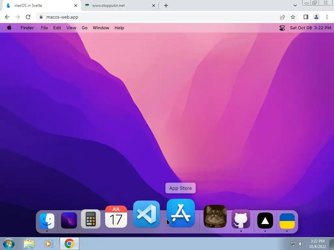Open the App Store dock icon
The height and width of the screenshot is (250, 334).
[x=181, y=213]
